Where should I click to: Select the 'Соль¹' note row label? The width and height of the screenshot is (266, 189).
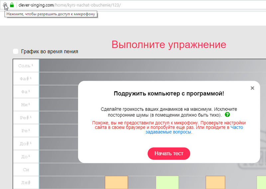(26, 65)
